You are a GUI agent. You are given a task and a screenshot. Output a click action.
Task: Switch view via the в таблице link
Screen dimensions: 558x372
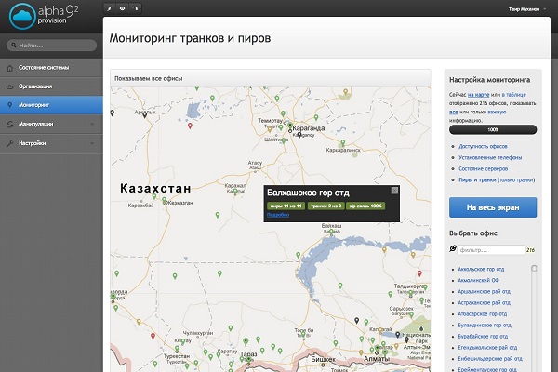[514, 95]
